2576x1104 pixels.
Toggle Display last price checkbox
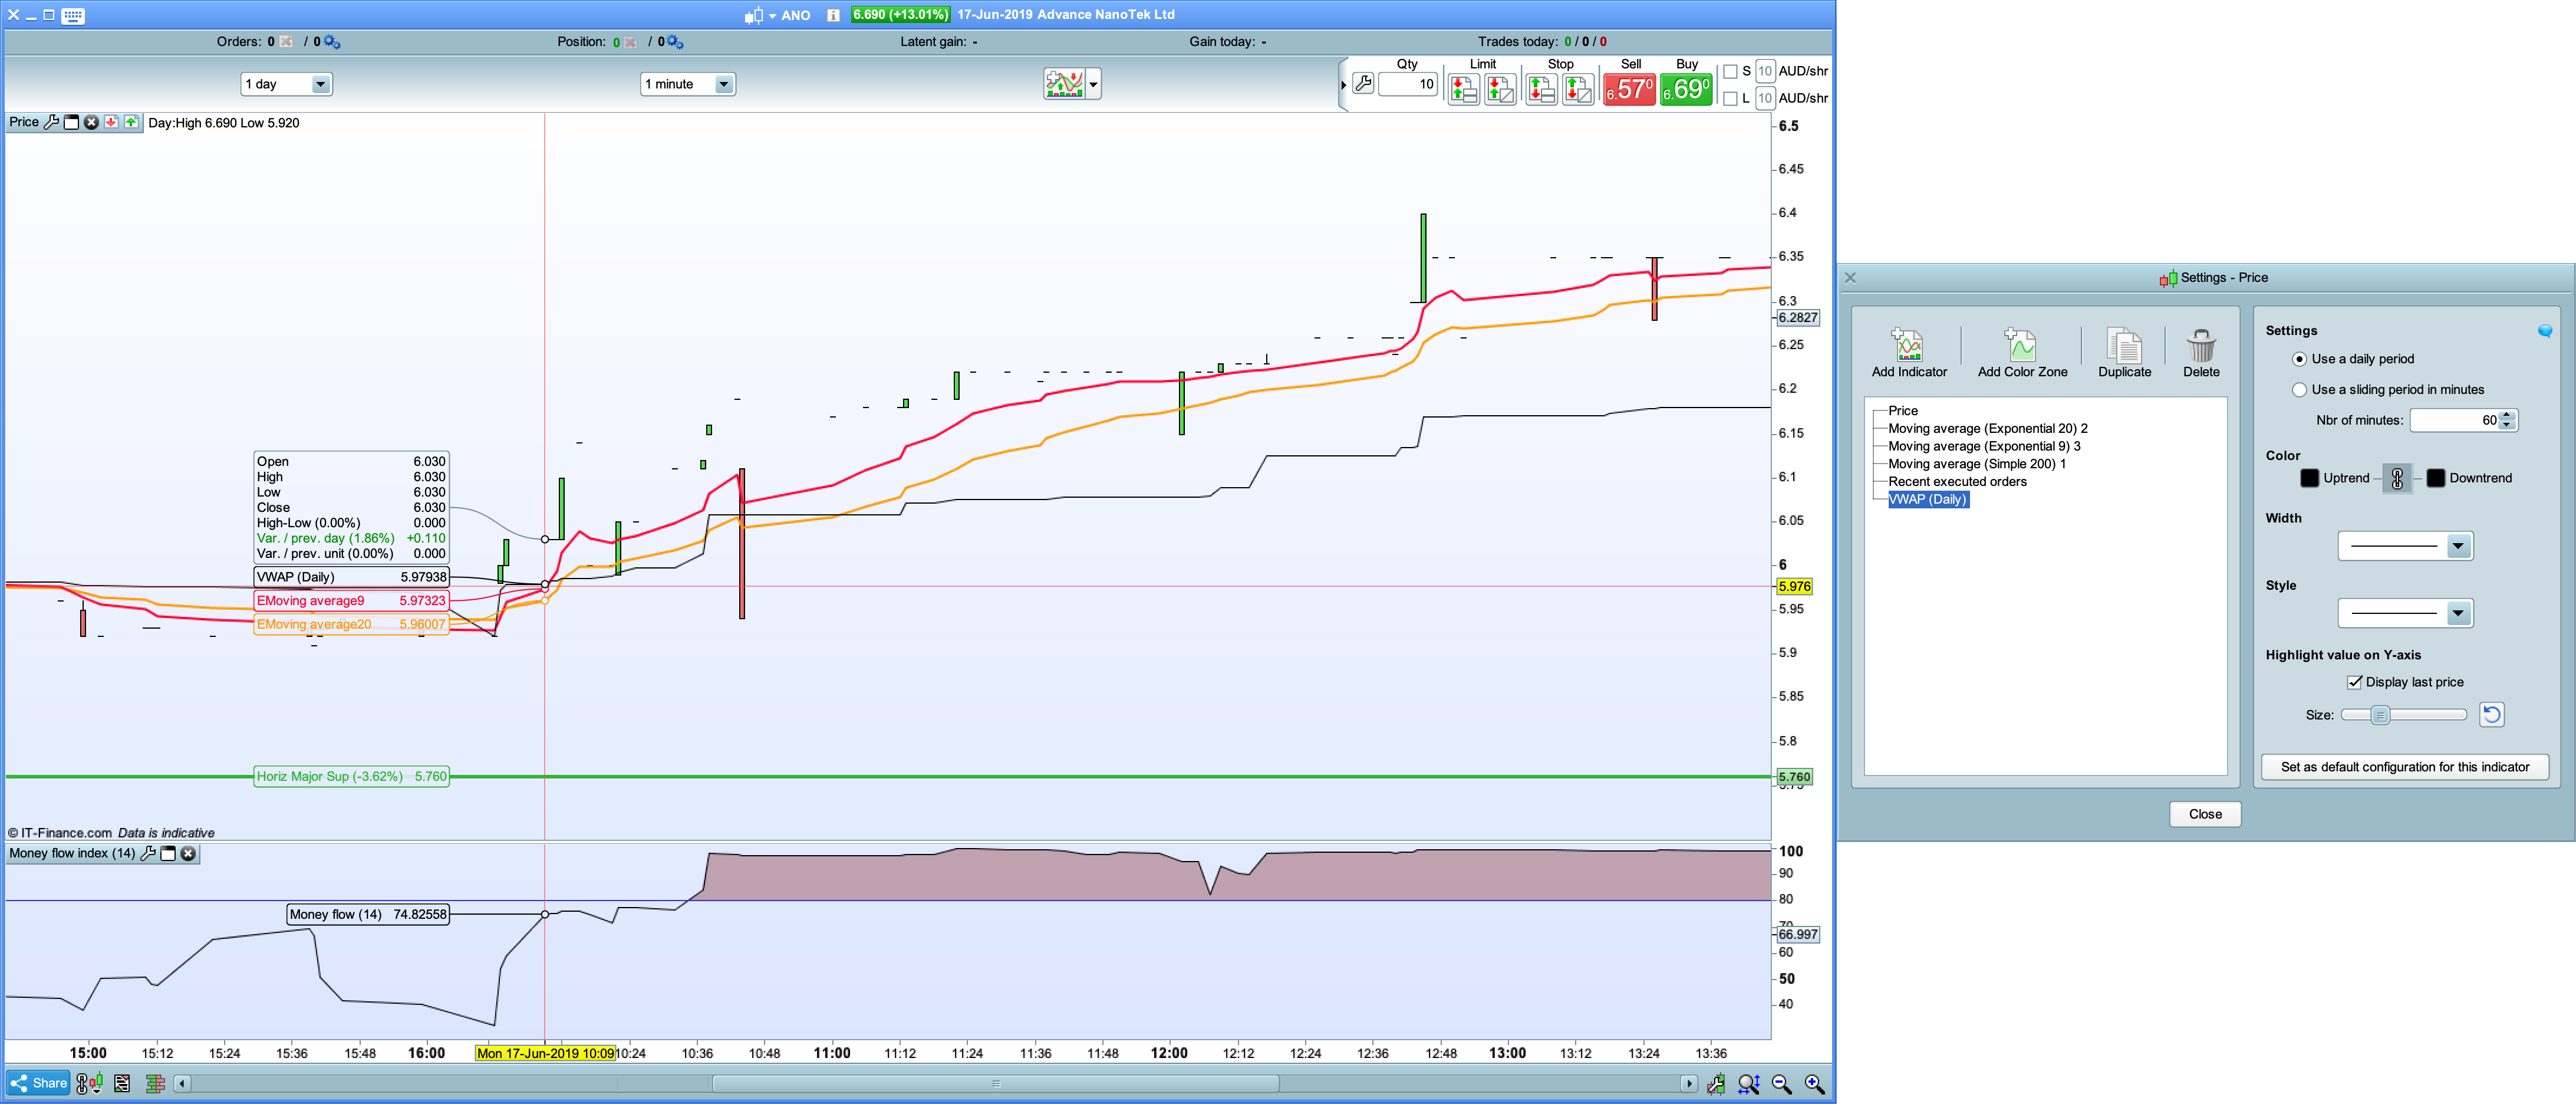pos(2354,682)
